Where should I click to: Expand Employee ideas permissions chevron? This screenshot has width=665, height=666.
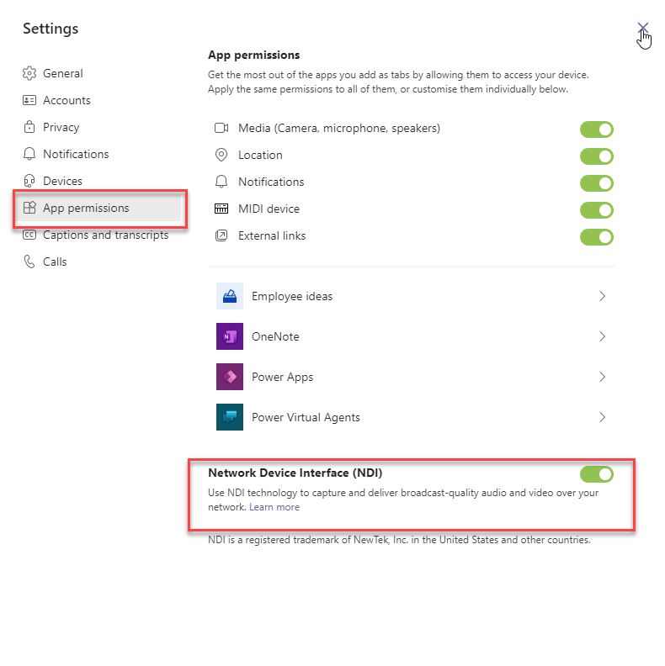click(602, 296)
